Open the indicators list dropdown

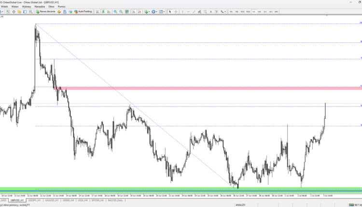click(x=147, y=12)
